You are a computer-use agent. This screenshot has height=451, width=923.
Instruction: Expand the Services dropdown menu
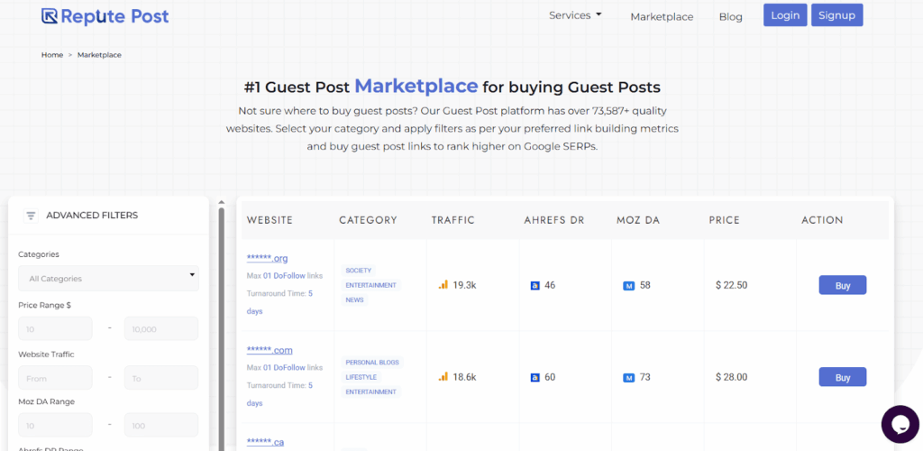(575, 15)
